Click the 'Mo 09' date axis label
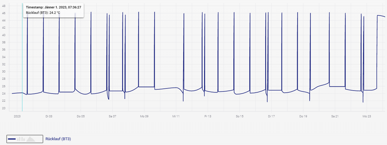The image size is (387, 145). pos(144,116)
